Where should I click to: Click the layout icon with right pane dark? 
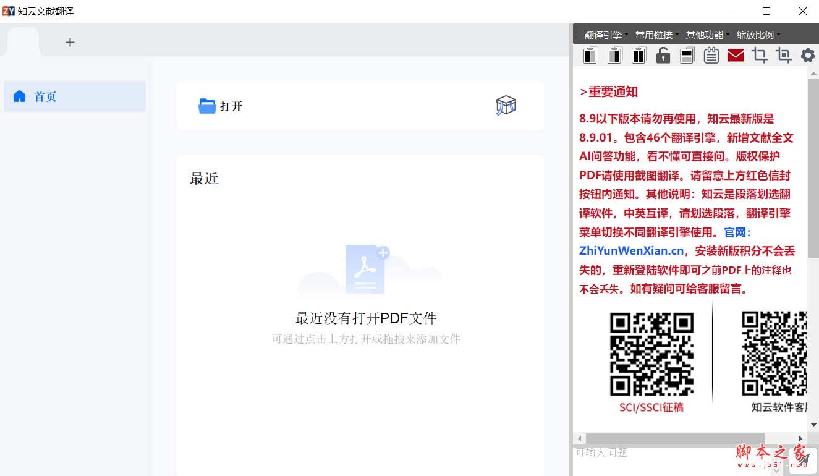pos(614,56)
